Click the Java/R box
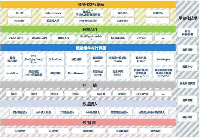This screenshot has height=138, width=200. tap(141, 38)
